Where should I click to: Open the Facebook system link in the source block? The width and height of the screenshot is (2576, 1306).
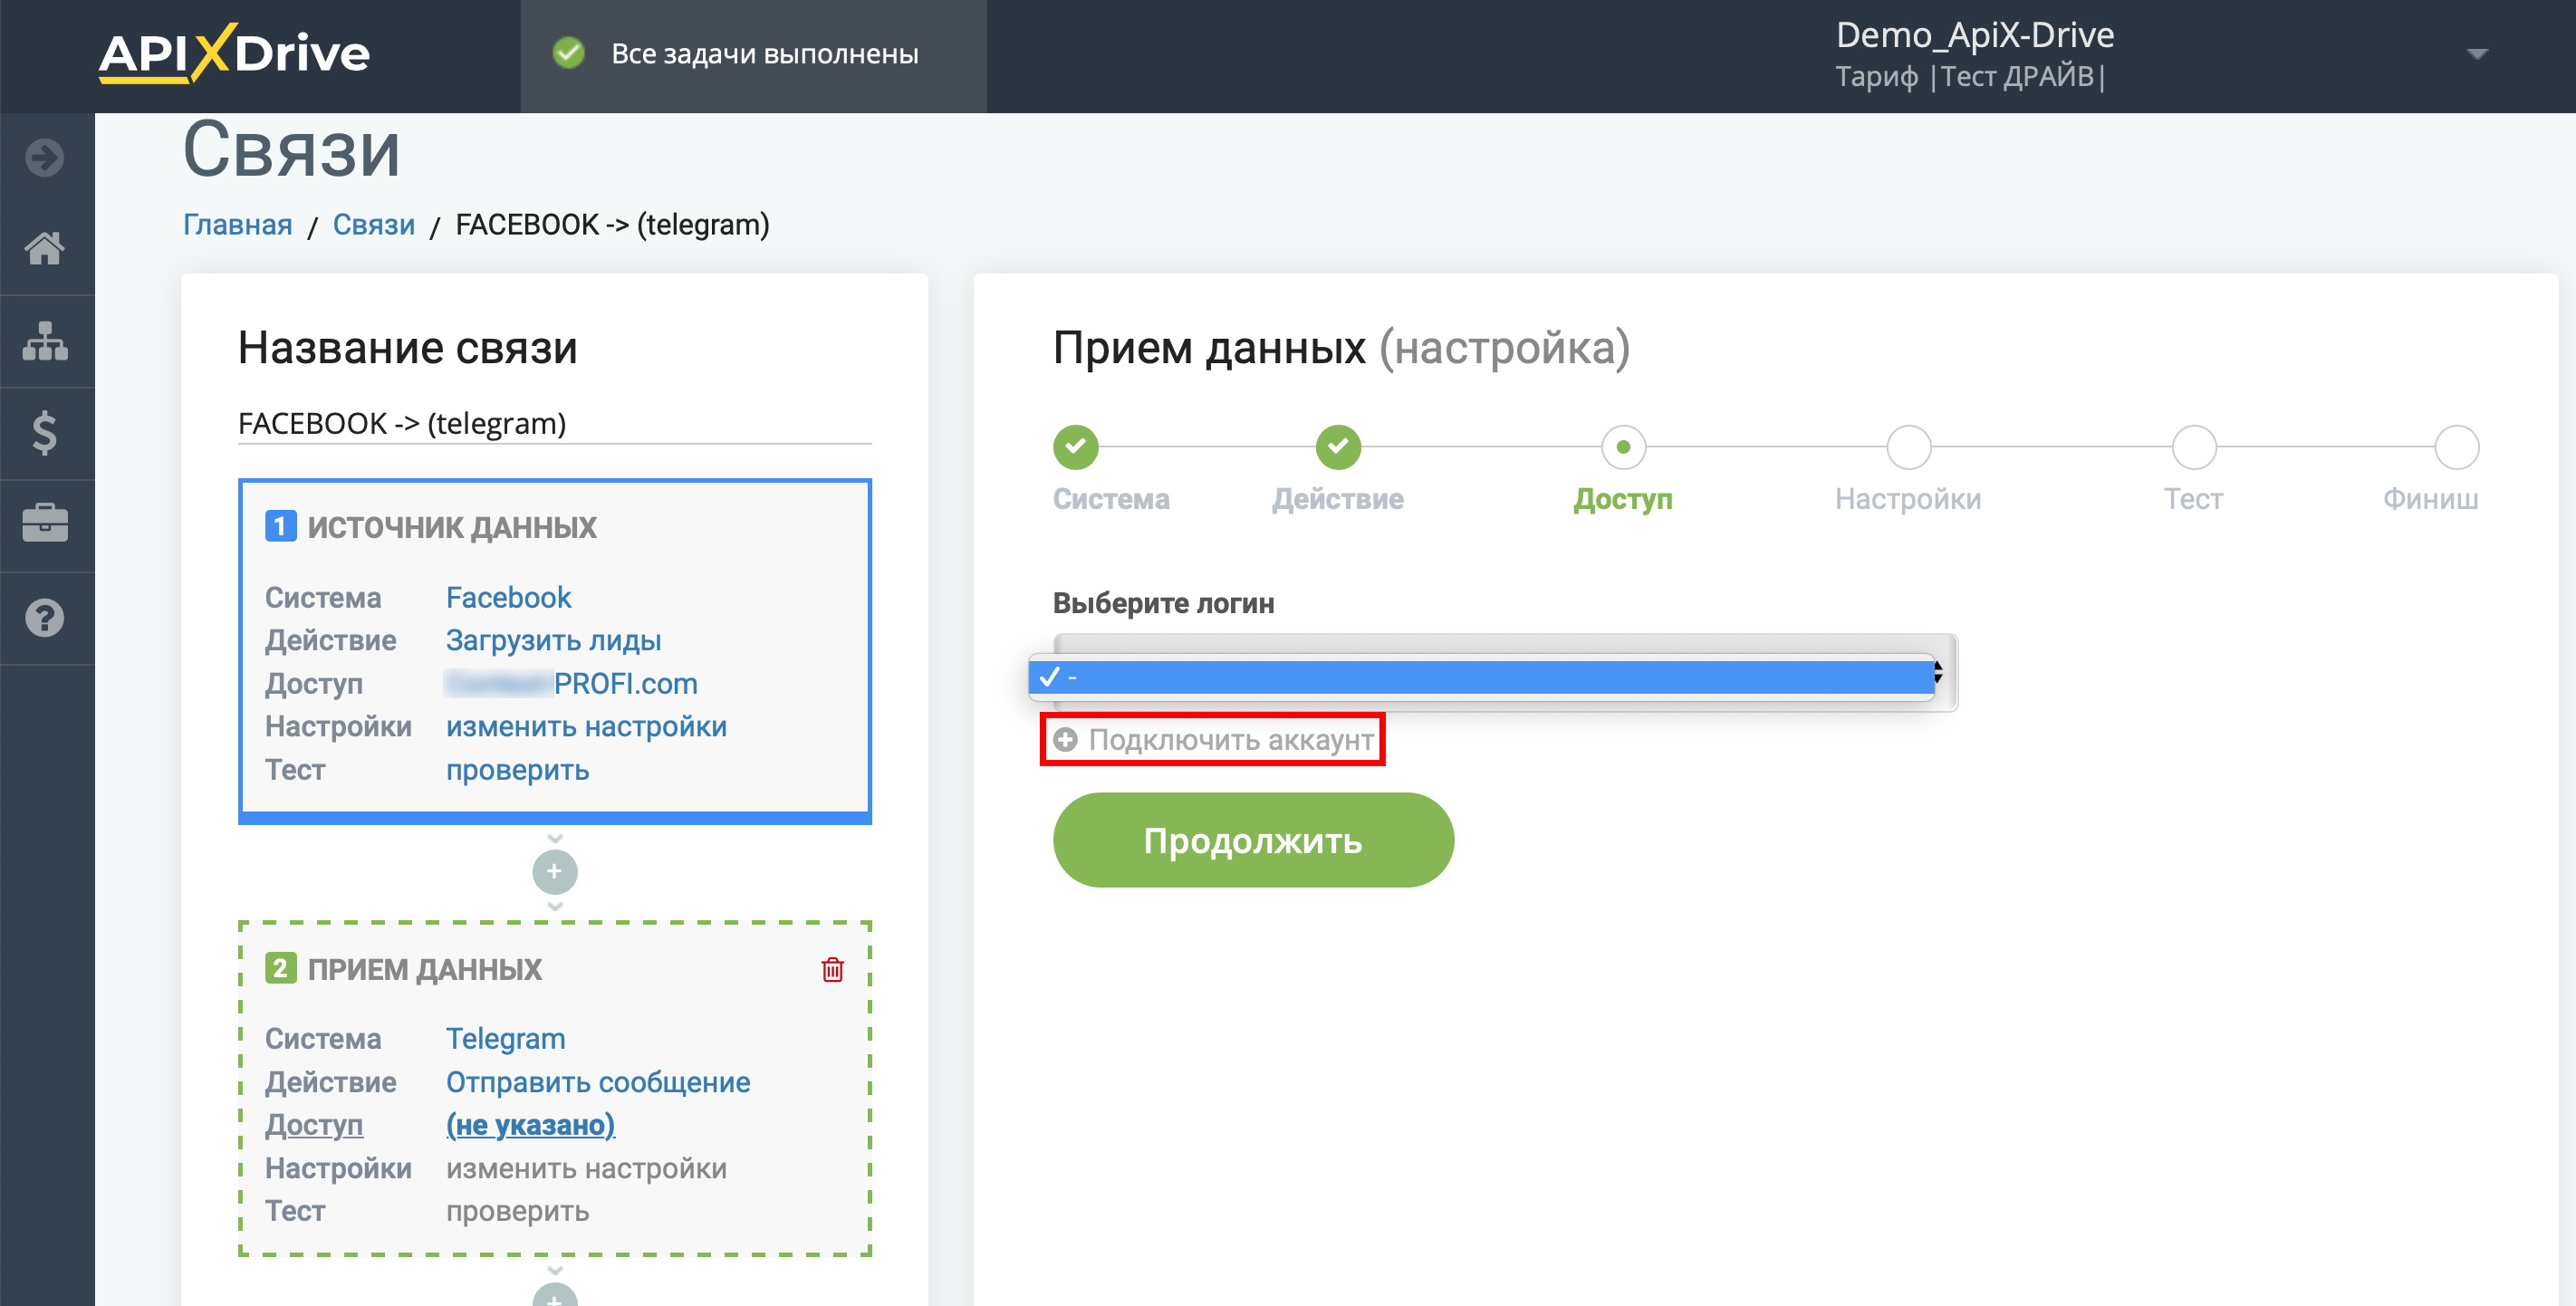coord(508,597)
